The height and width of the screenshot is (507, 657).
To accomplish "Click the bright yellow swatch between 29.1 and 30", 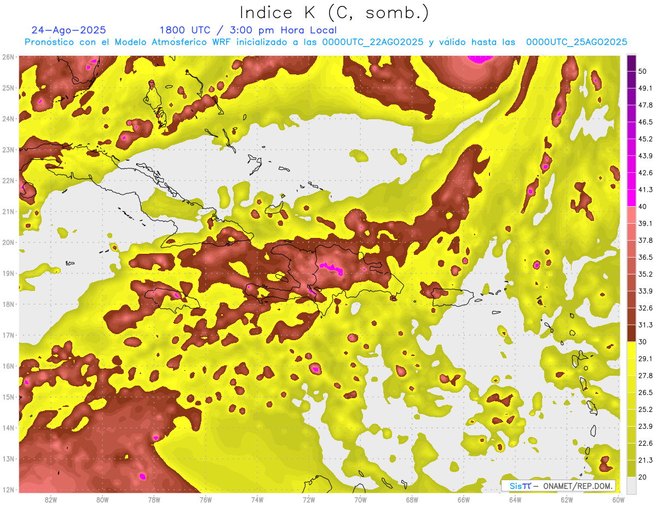I will click(632, 350).
